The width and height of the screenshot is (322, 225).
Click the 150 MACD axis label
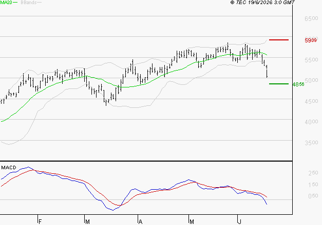pos(313,185)
